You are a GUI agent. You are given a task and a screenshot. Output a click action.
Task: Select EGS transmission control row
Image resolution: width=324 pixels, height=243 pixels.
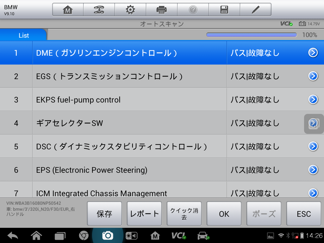(162, 76)
